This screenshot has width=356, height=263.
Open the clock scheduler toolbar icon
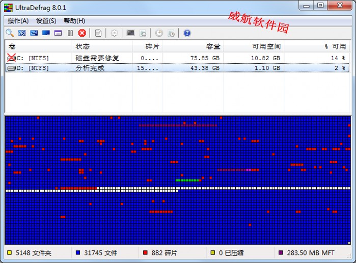click(x=159, y=33)
